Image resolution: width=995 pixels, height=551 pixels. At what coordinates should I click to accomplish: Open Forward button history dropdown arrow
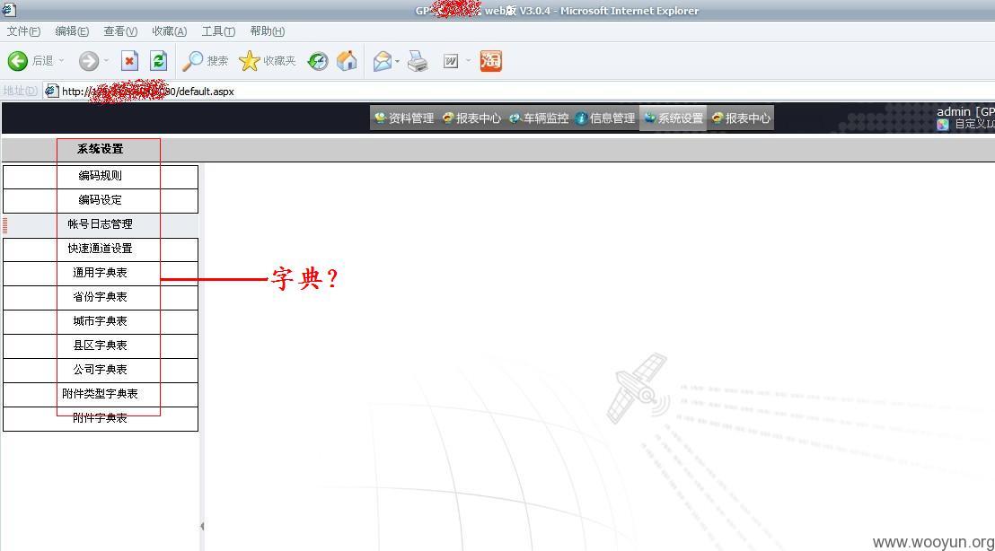[x=106, y=61]
